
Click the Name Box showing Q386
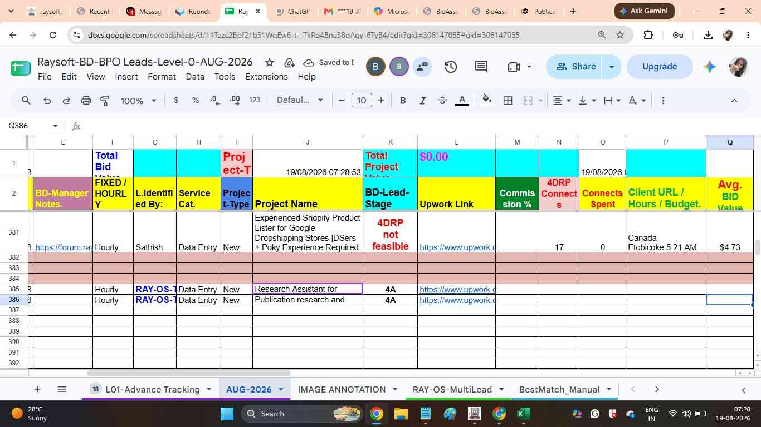tap(32, 126)
